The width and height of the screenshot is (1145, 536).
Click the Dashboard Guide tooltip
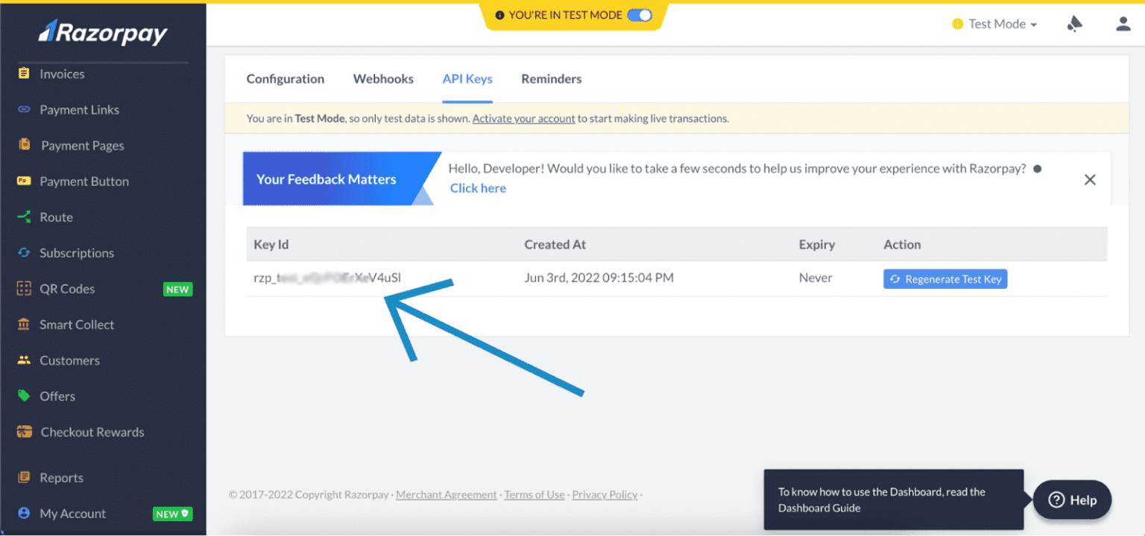[x=893, y=500]
